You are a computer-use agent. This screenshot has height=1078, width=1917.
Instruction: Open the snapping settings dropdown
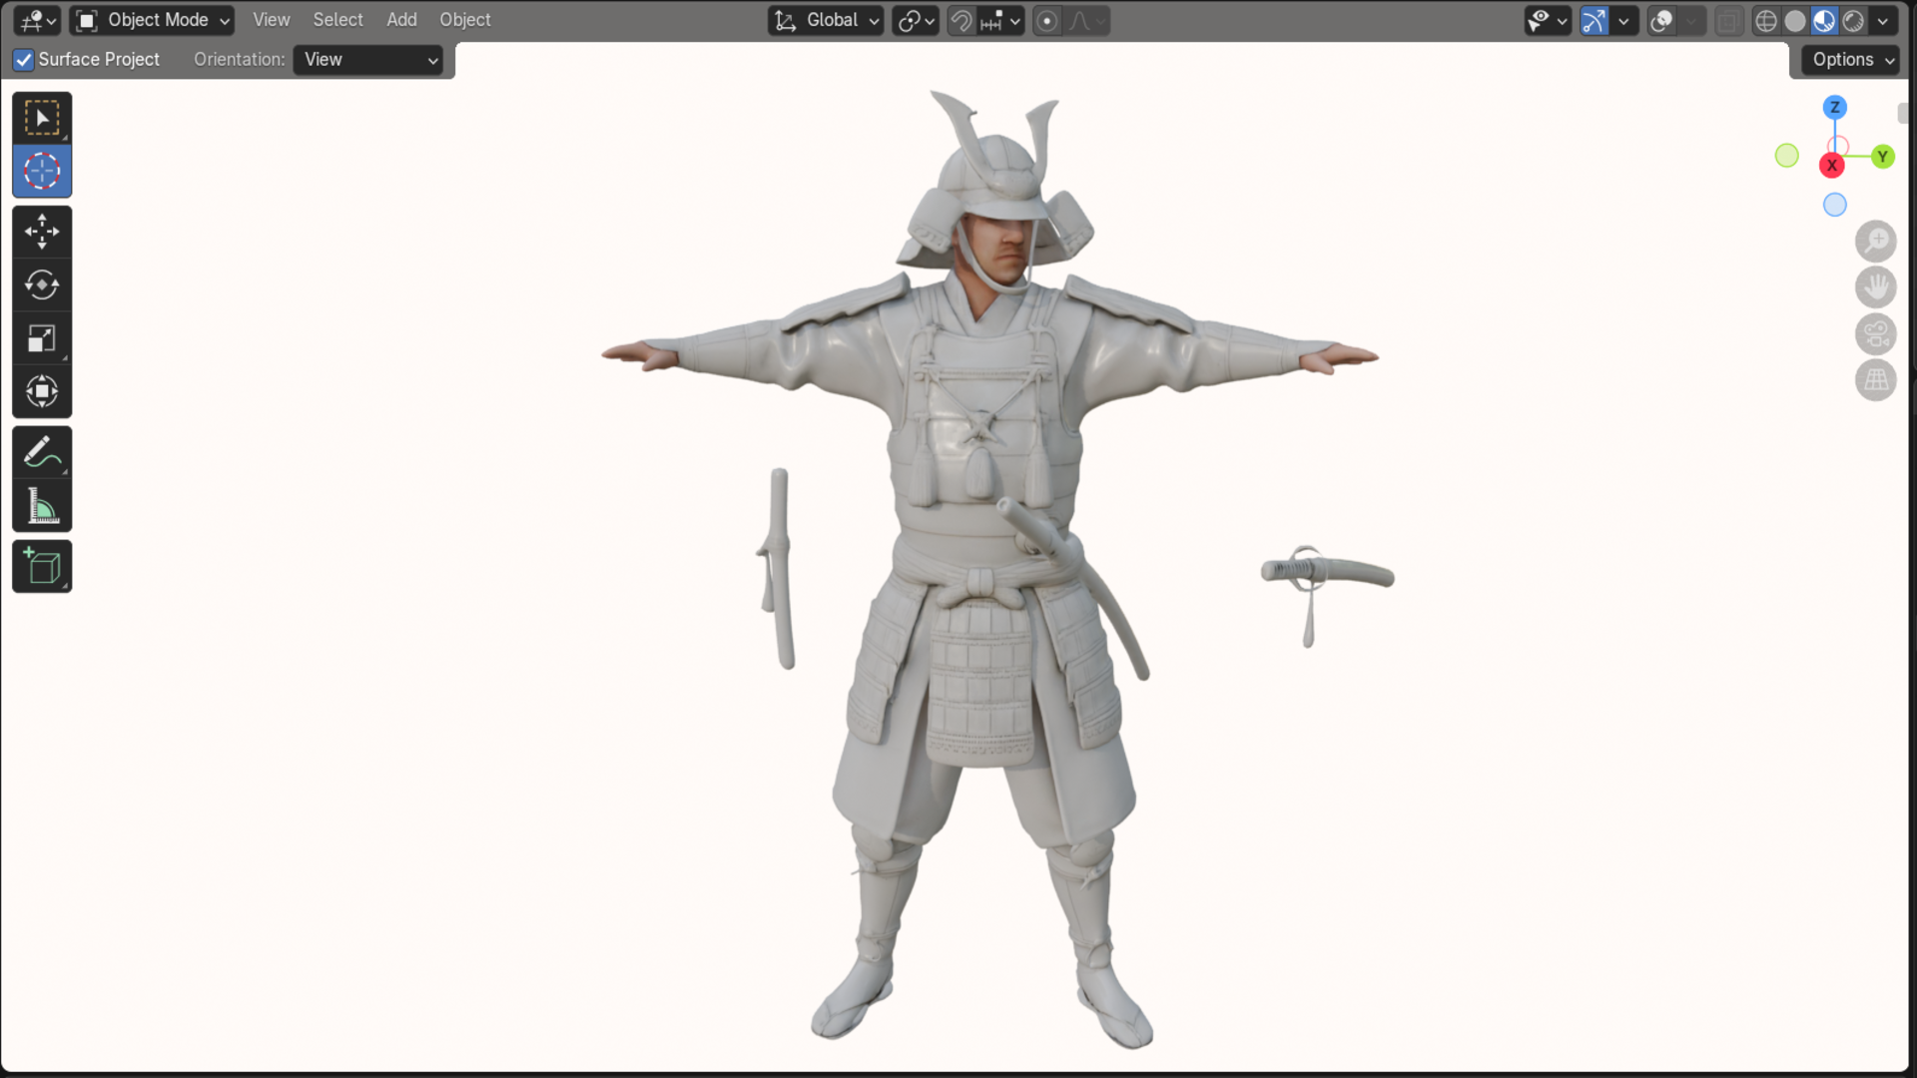coord(1001,20)
